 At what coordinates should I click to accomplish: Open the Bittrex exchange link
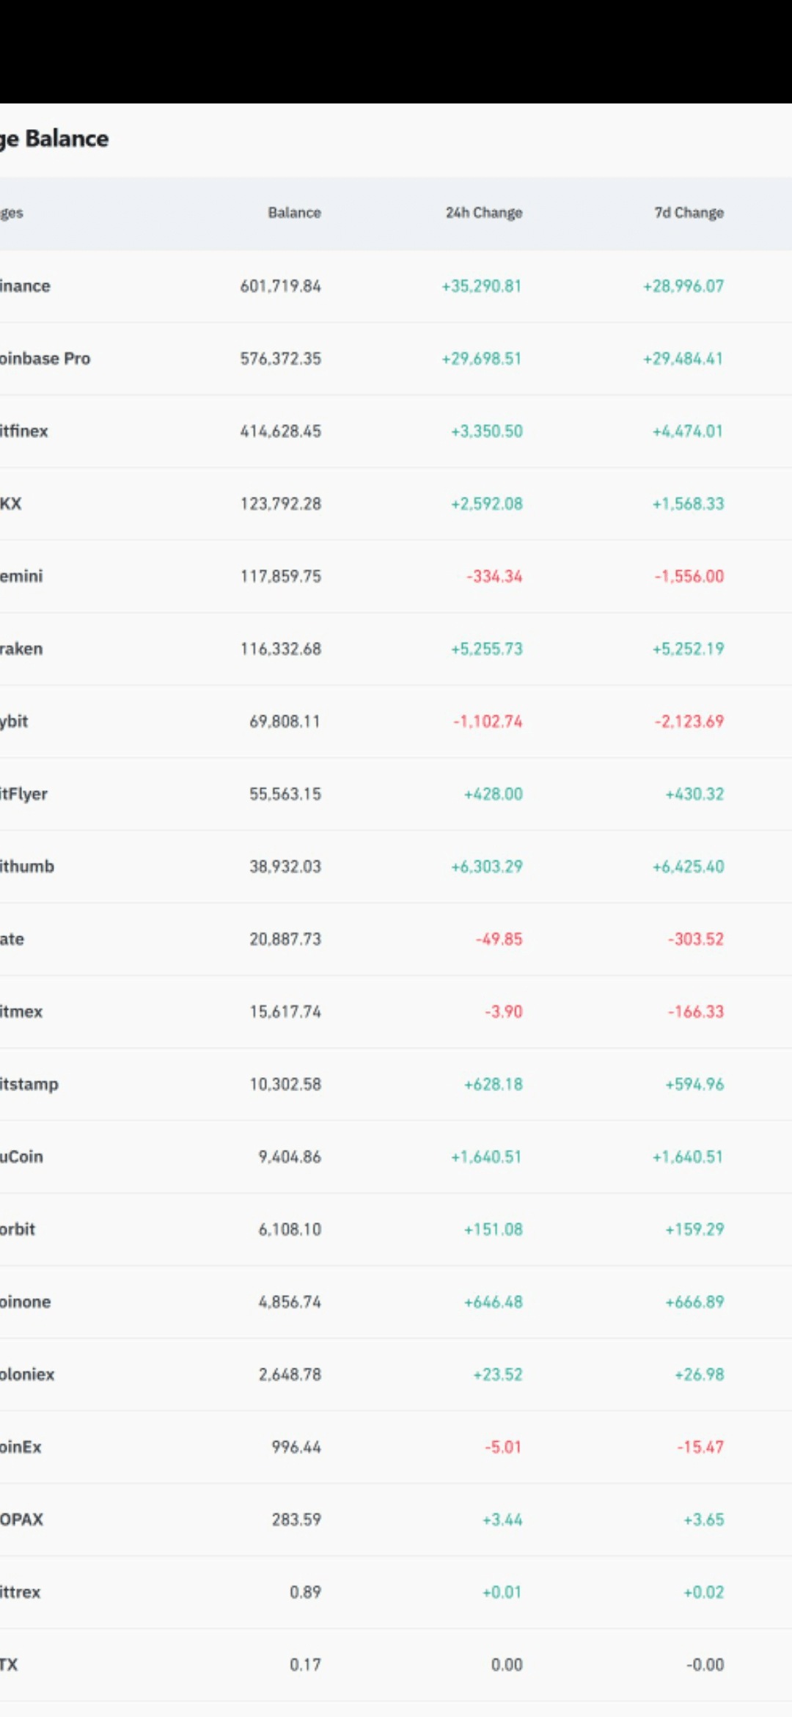click(x=20, y=1592)
